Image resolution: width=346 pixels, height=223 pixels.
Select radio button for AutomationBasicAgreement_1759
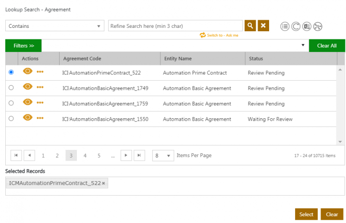[x=11, y=103]
